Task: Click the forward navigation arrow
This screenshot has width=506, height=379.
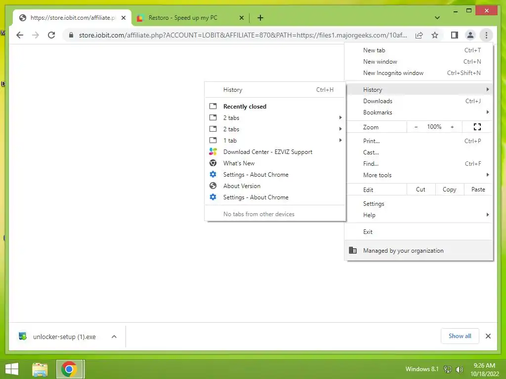Action: click(x=36, y=35)
